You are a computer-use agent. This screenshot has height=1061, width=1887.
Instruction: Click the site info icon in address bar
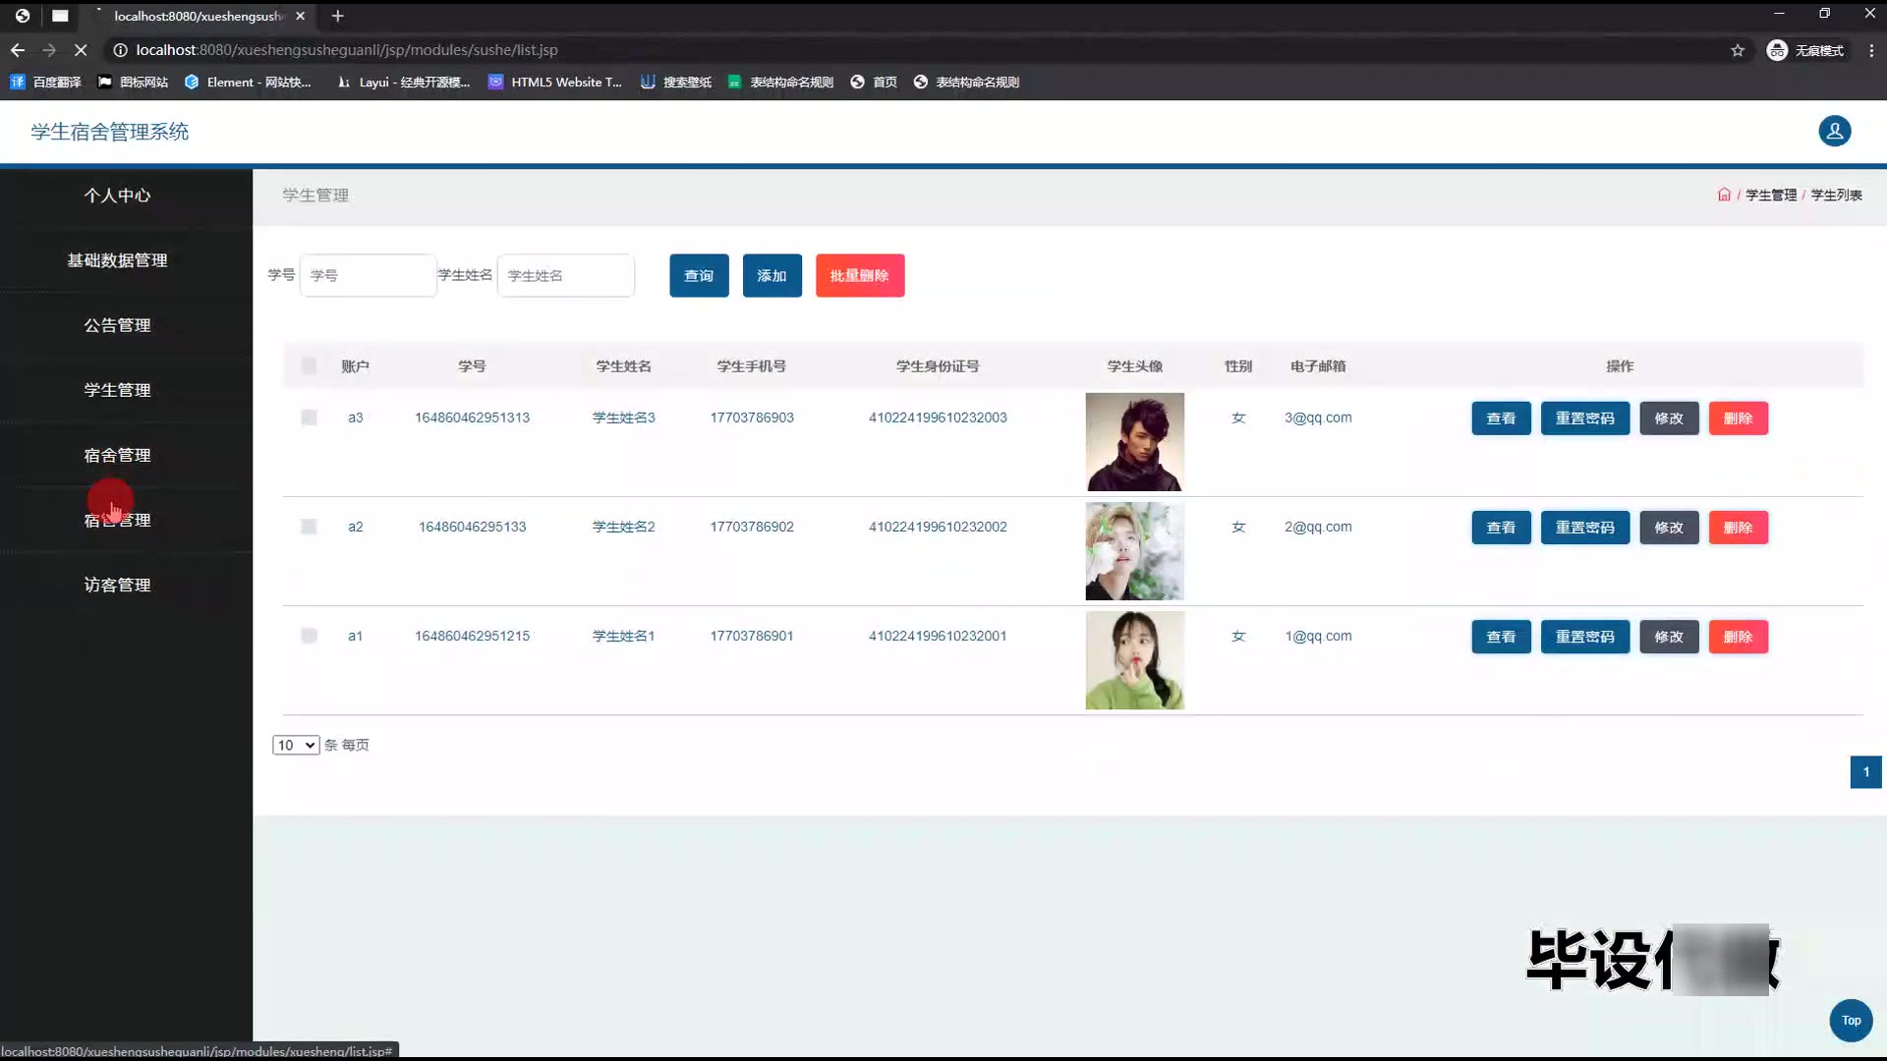[x=120, y=50]
